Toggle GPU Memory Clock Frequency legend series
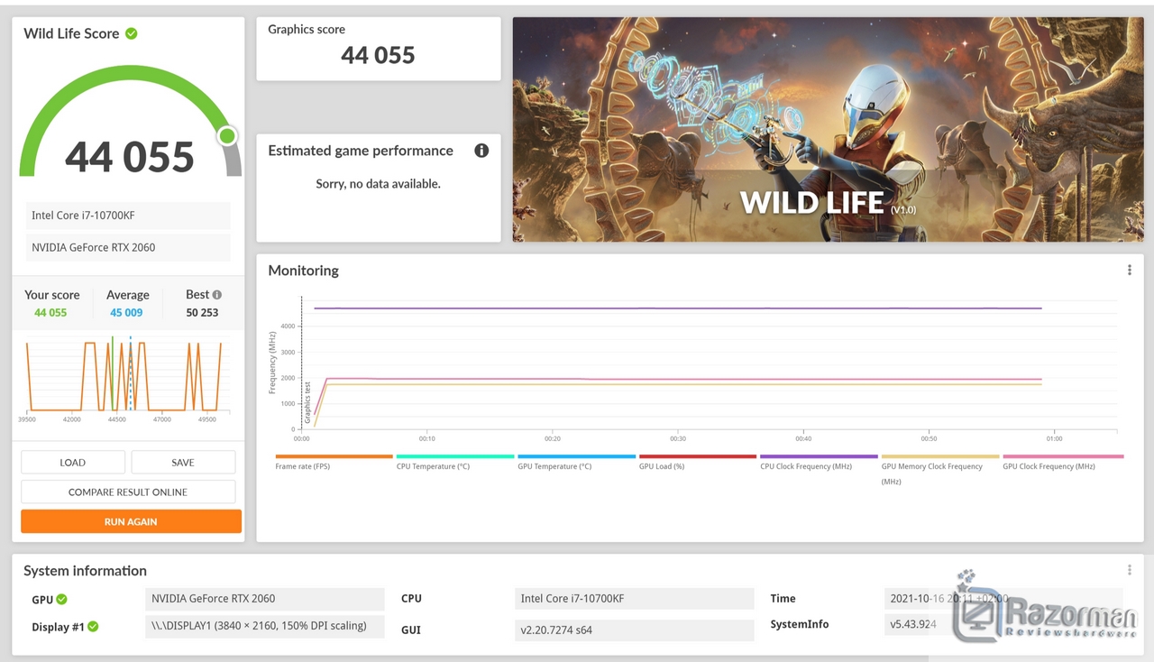Screen dimensions: 1154x662 point(940,469)
